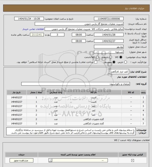Click the جزئیات اطلاعات نیاز page header
Viewport: 152px width, 167px height.
coord(135,8)
